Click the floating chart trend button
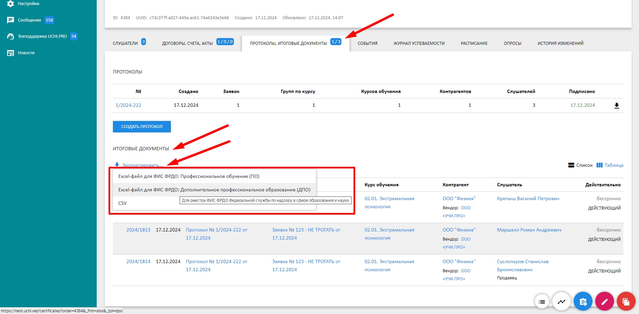 [x=561, y=302]
